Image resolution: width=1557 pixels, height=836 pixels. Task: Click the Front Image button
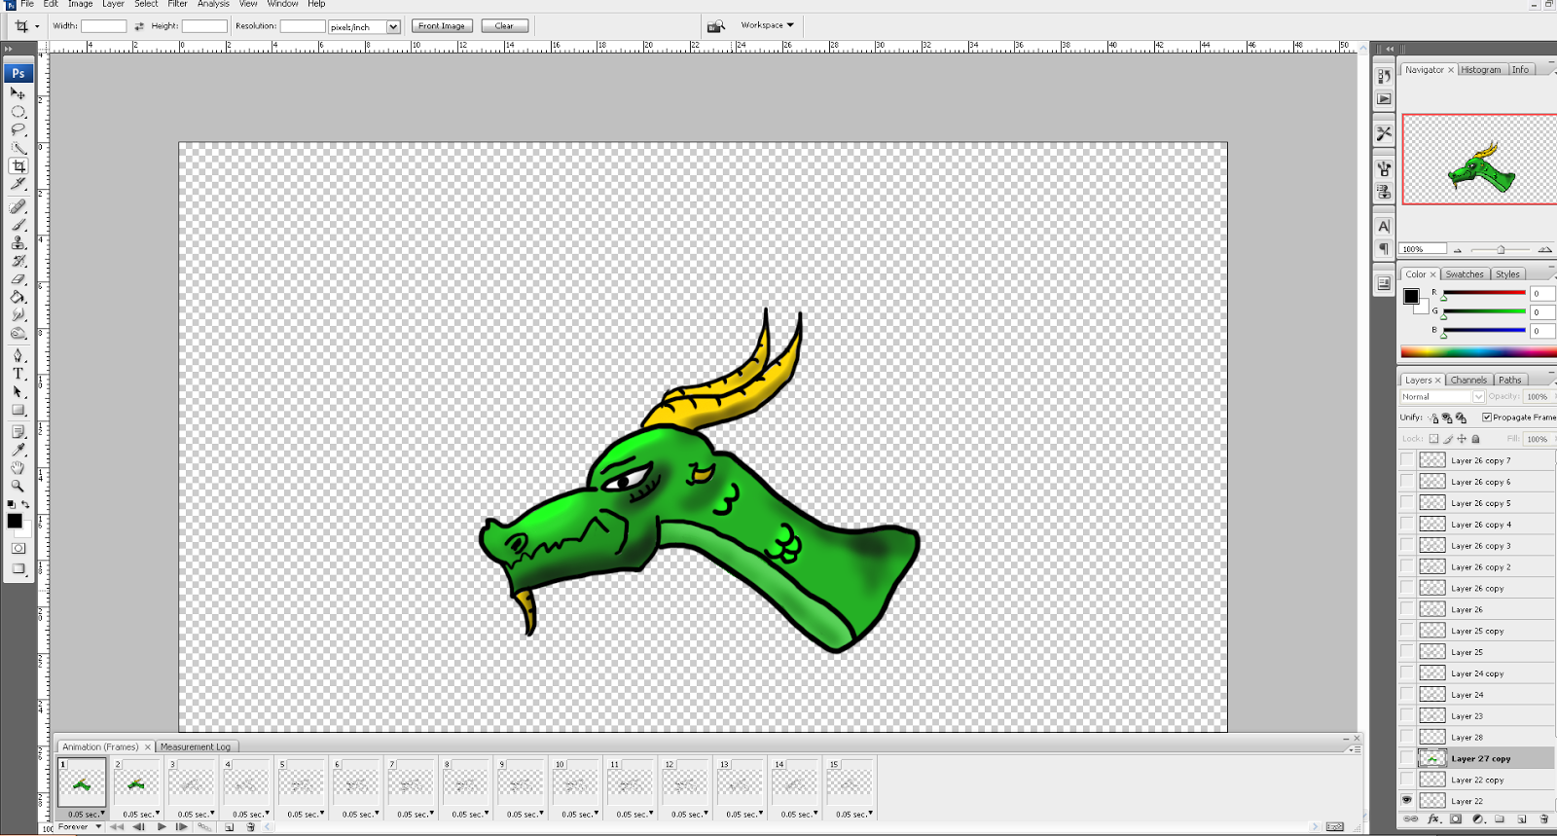(442, 26)
